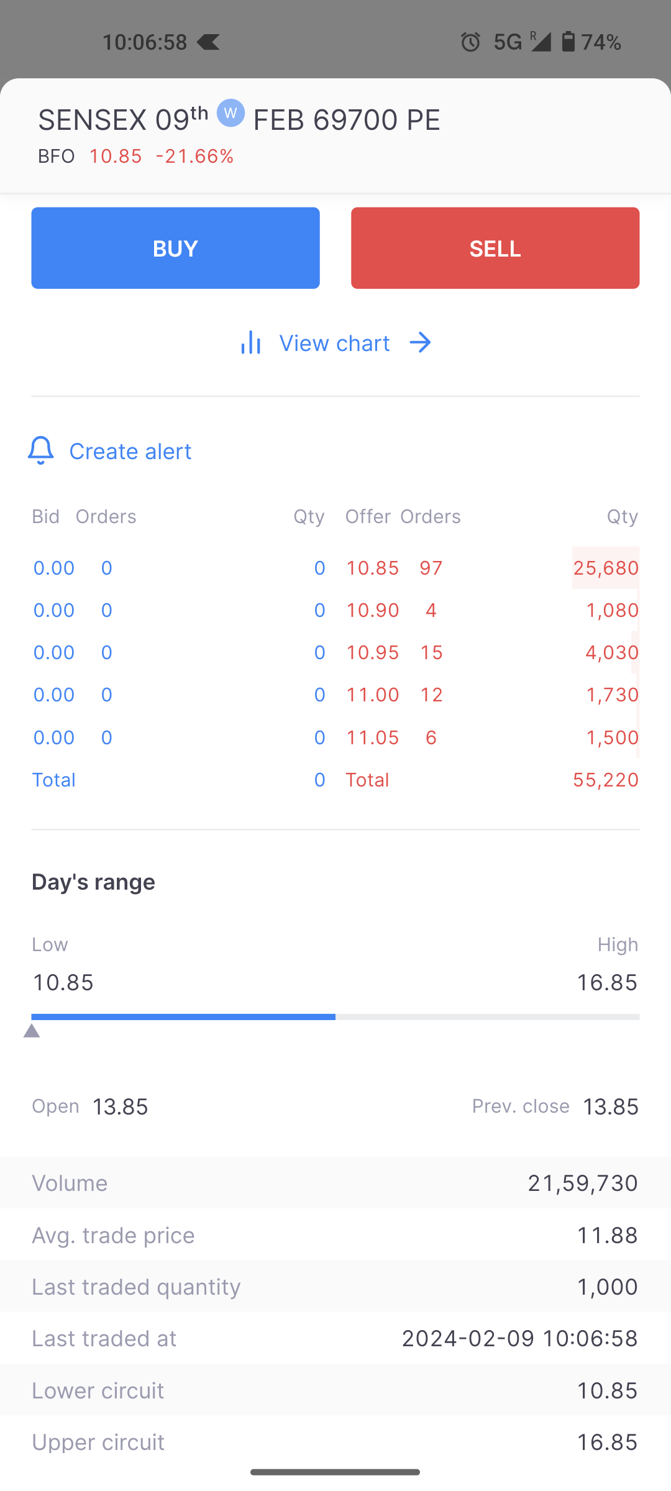The image size is (671, 1491).
Task: Tap the Prev. close value 13.85
Action: click(611, 1106)
